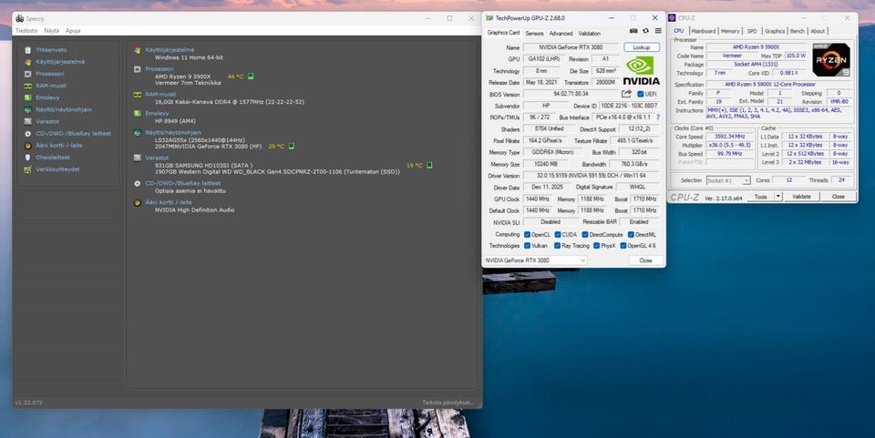Click the Käyttöjärjestelmä icon in the Speccy summary
Viewport: 875px width, 438px height.
point(138,50)
